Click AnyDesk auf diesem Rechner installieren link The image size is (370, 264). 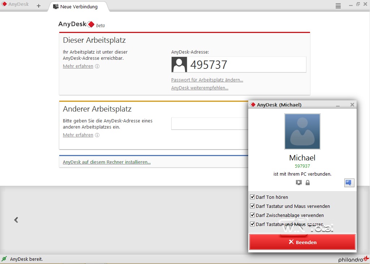[x=107, y=162]
